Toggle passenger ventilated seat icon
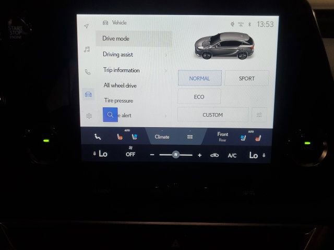The width and height of the screenshot is (334, 250). click(243, 138)
